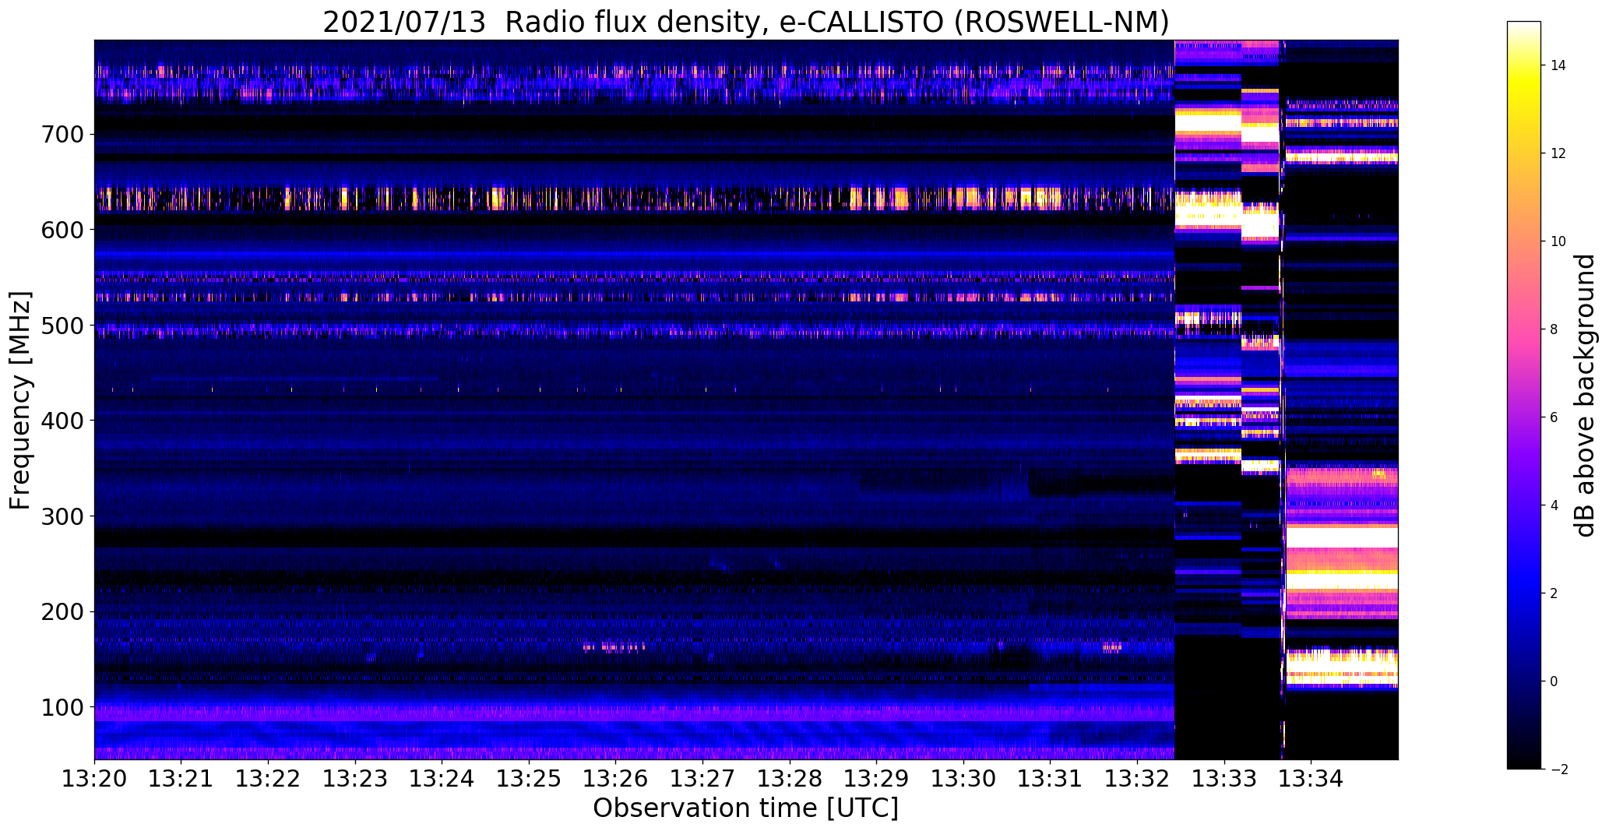
Task: Click the 13:23 time tick label
Action: (x=355, y=777)
